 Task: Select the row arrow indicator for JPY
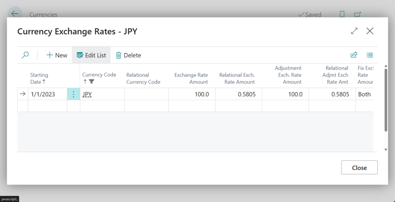click(23, 94)
